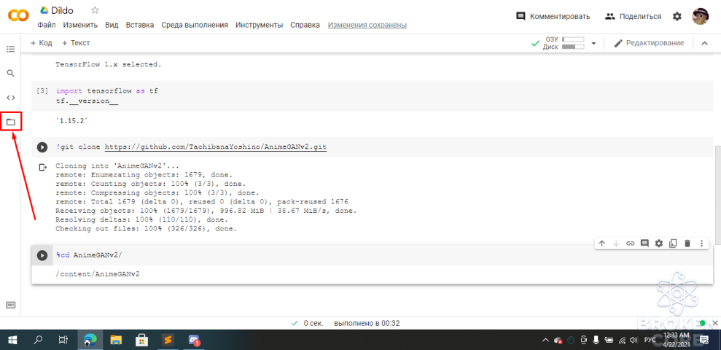Open cell editor settings gear icon
Image resolution: width=721 pixels, height=350 pixels.
click(659, 244)
